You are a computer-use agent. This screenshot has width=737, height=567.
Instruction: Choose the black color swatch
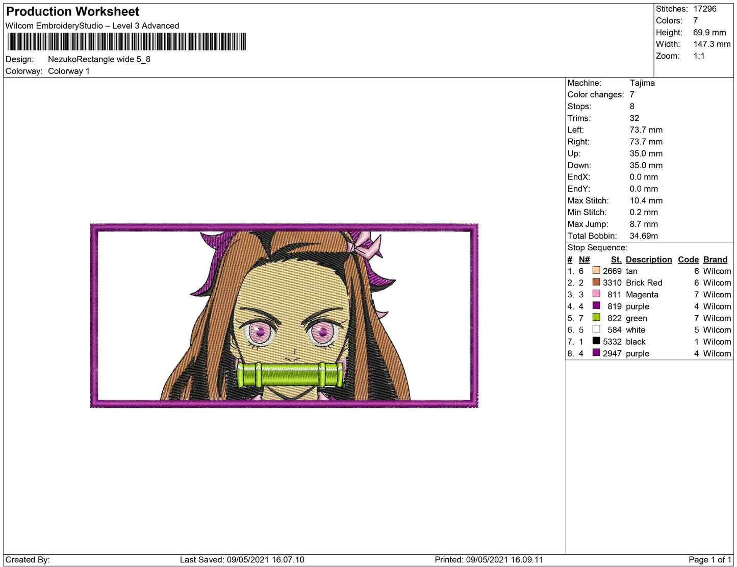coord(596,341)
